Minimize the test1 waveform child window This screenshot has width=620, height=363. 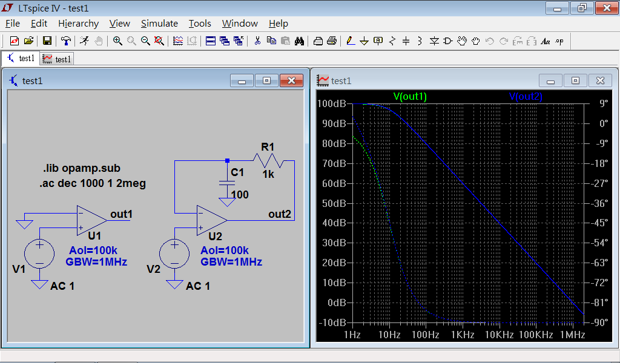pyautogui.click(x=551, y=80)
